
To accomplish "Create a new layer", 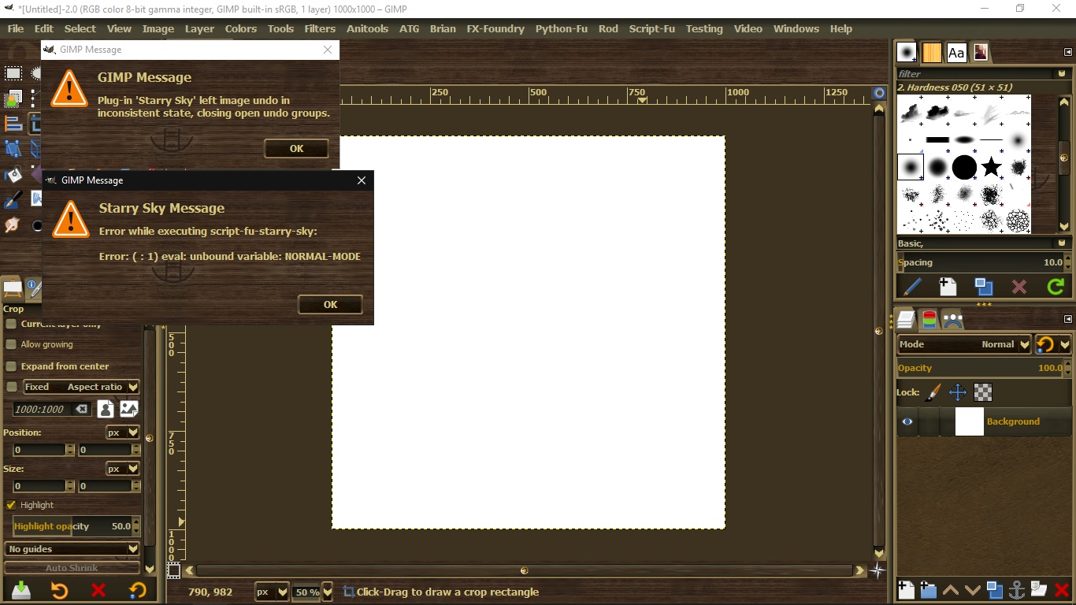I will tap(906, 590).
